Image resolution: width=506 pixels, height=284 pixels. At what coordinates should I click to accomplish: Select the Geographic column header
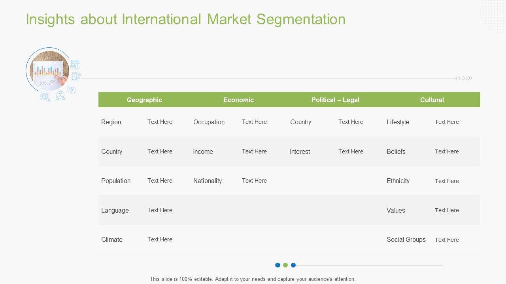[x=144, y=100]
